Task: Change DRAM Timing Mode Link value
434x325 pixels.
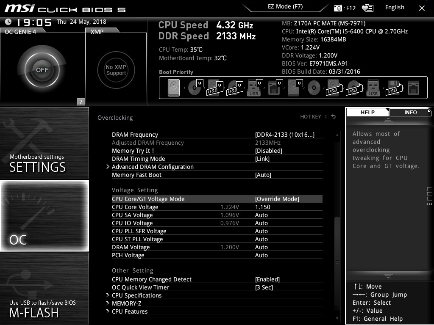Action: 262,159
